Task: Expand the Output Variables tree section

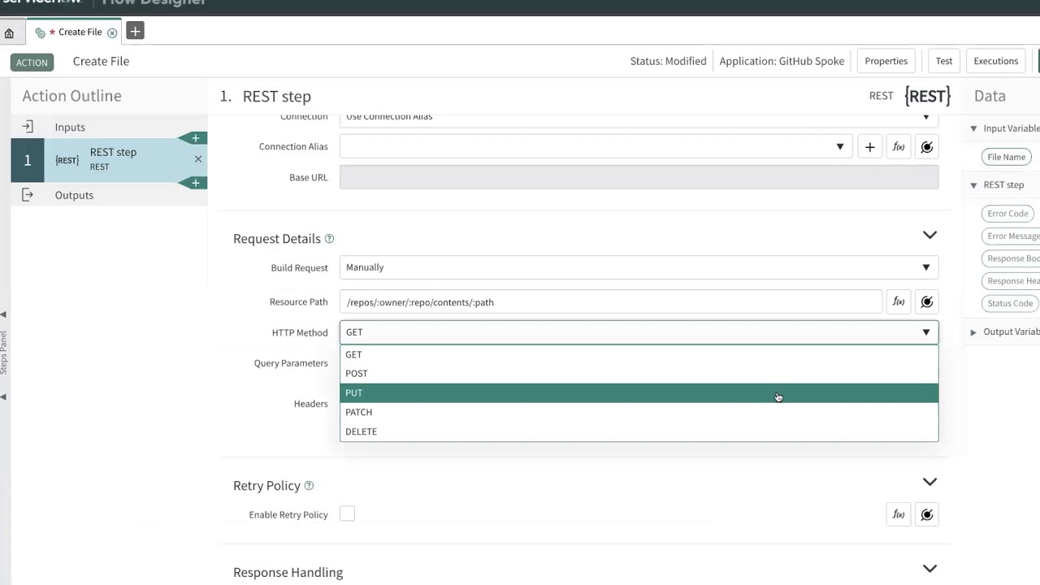Action: [x=973, y=332]
